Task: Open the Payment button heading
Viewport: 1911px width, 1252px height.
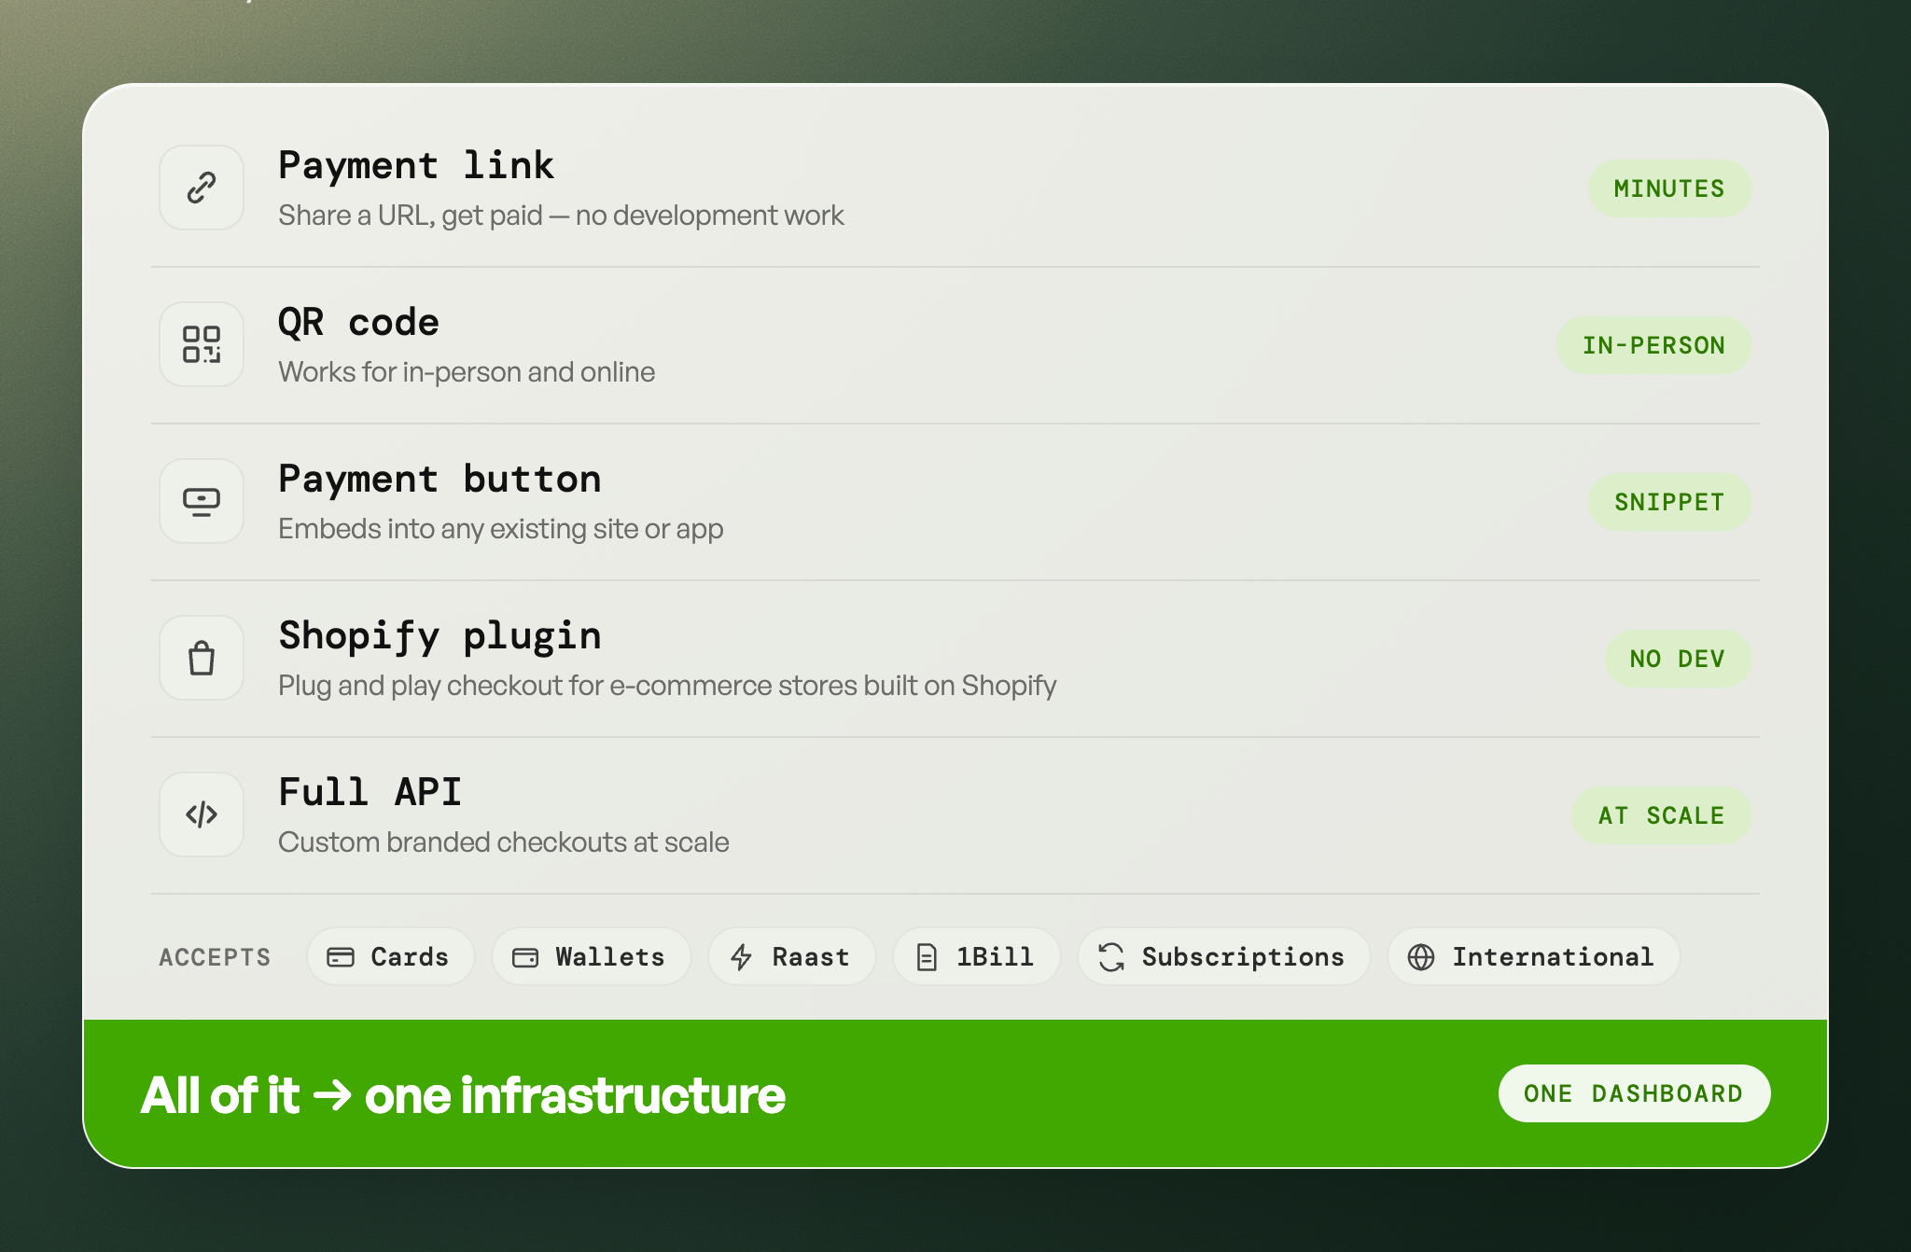Action: tap(439, 480)
